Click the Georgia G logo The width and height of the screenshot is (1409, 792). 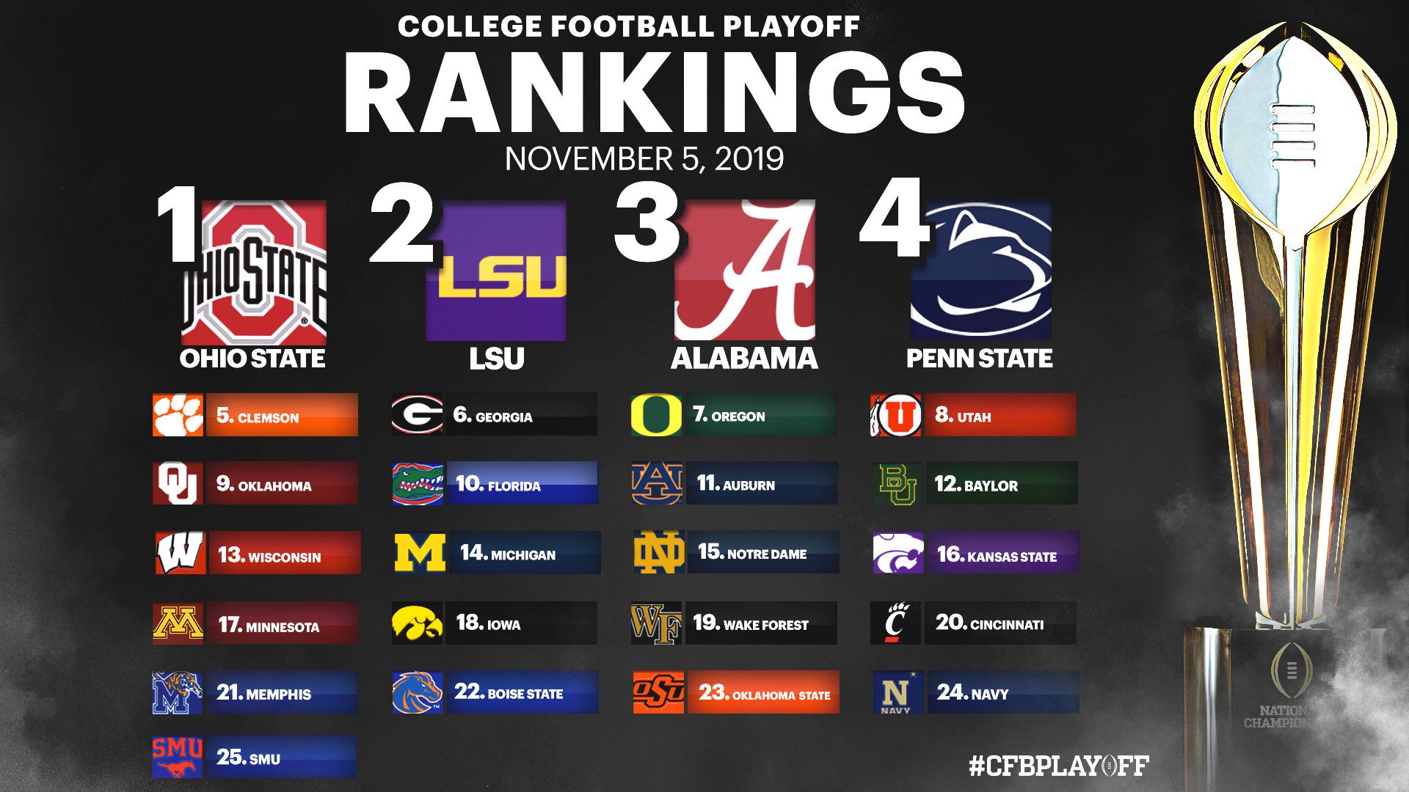[417, 415]
